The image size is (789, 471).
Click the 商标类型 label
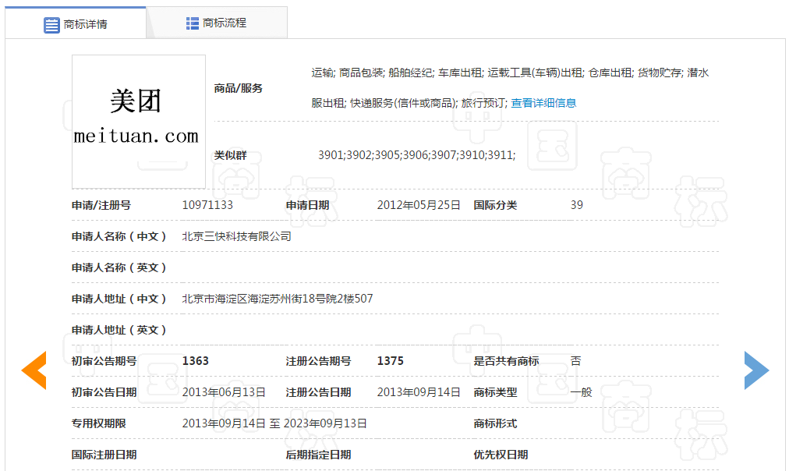tap(495, 392)
